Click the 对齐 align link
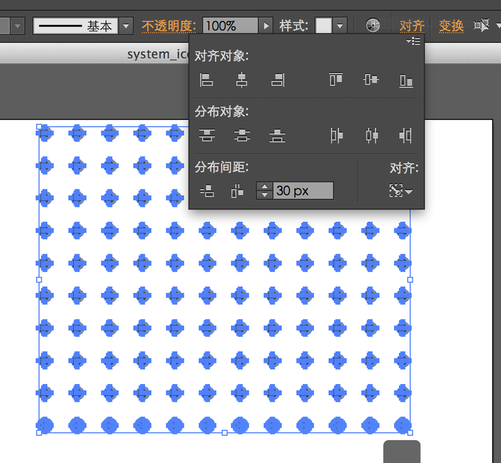This screenshot has width=501, height=463. point(412,26)
